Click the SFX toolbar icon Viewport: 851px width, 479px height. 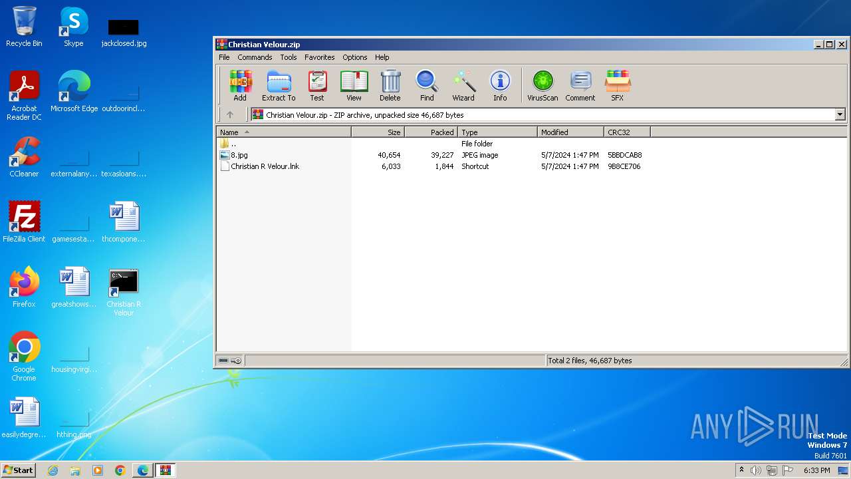[618, 86]
